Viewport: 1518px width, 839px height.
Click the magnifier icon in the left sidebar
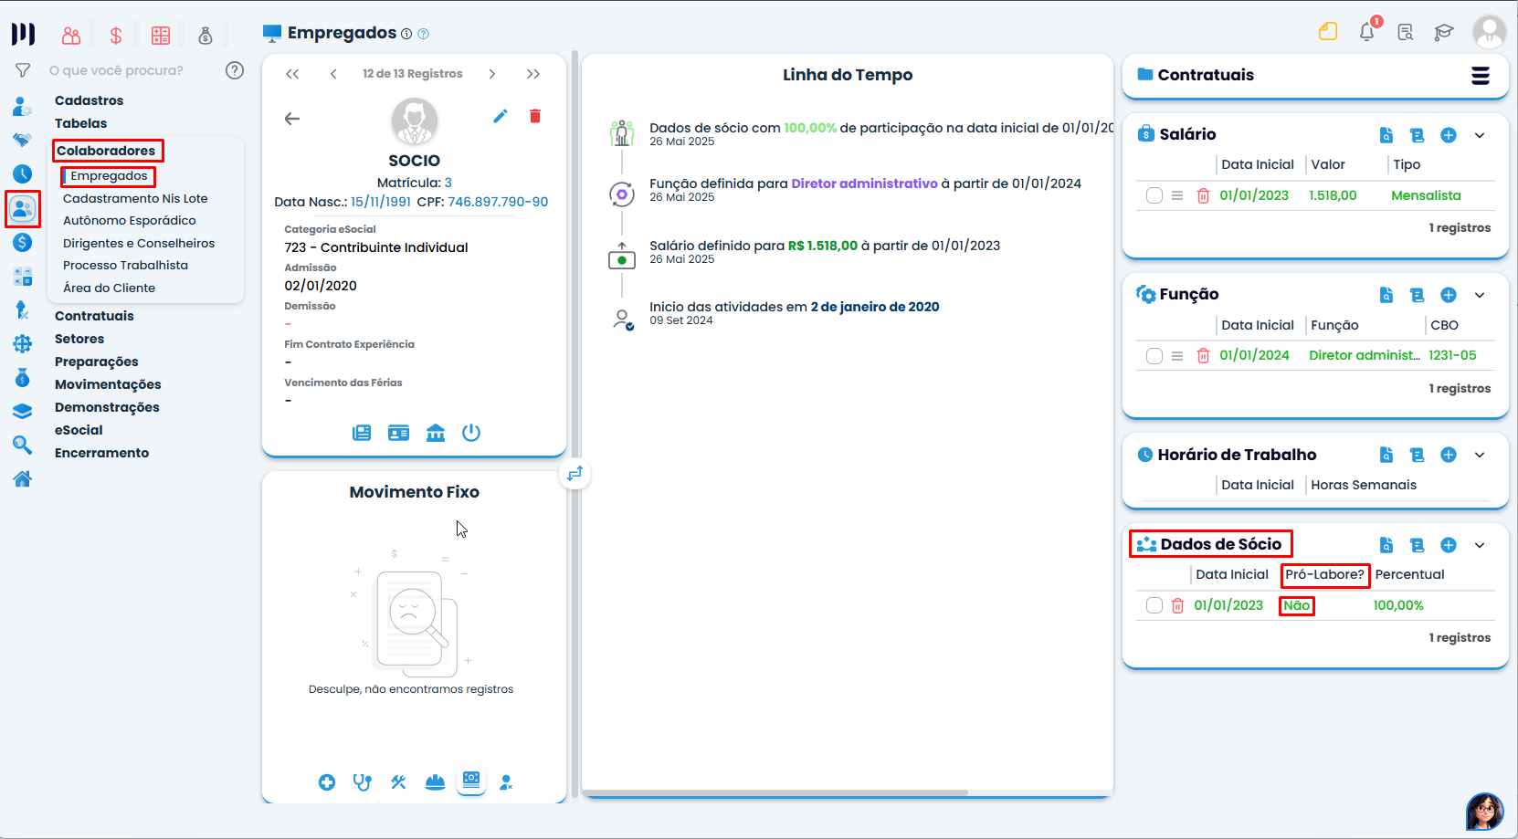tap(22, 446)
